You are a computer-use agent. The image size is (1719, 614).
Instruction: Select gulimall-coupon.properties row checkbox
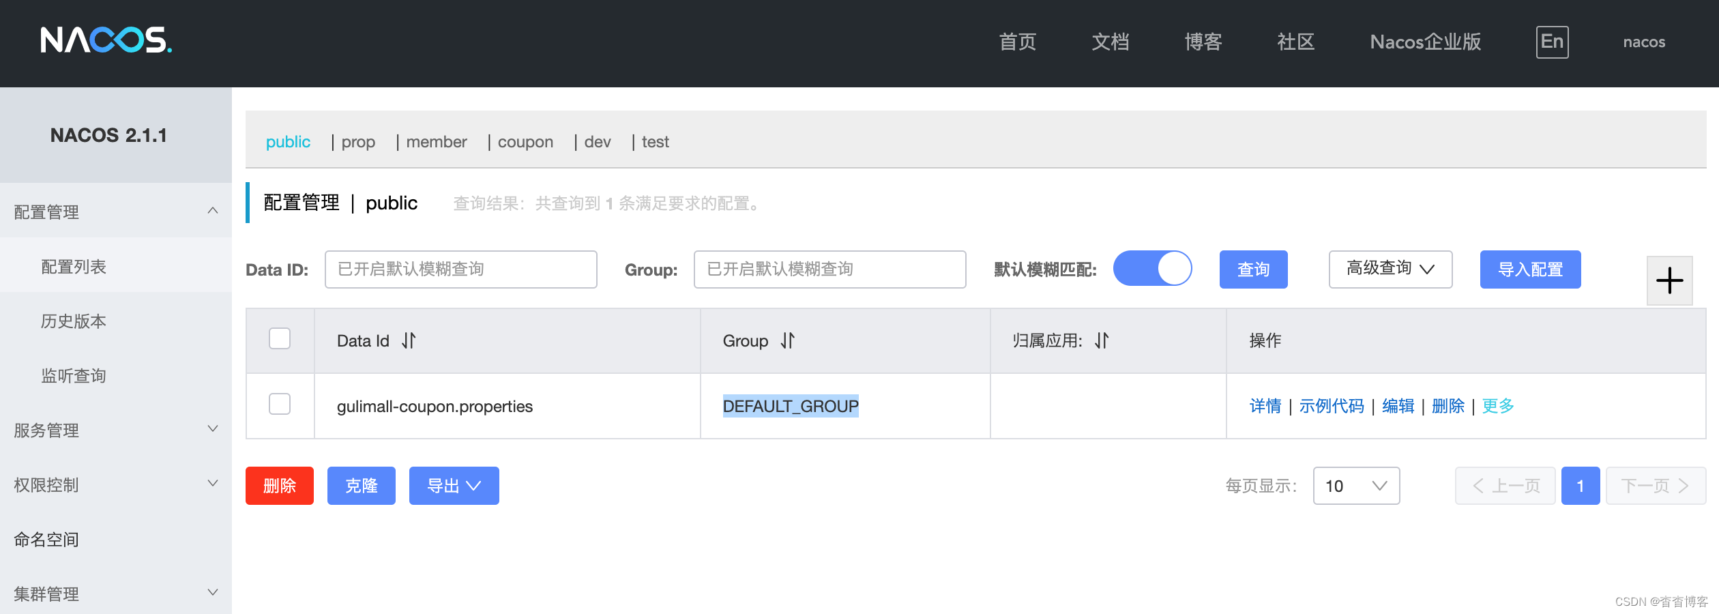[280, 404]
